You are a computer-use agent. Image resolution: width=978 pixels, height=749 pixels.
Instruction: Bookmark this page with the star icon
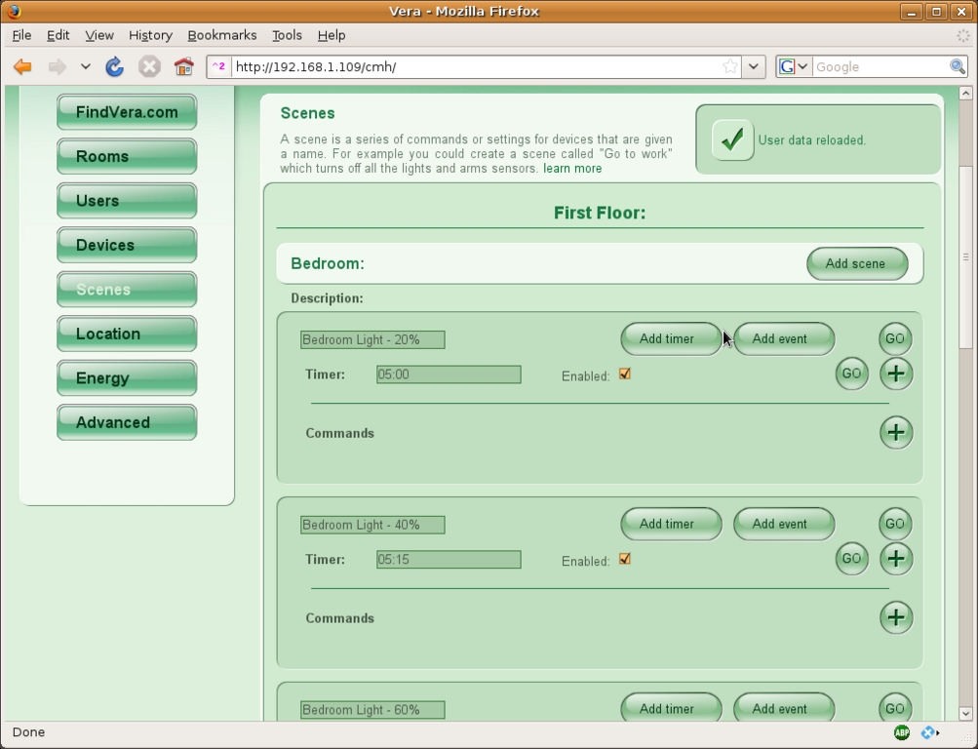730,67
